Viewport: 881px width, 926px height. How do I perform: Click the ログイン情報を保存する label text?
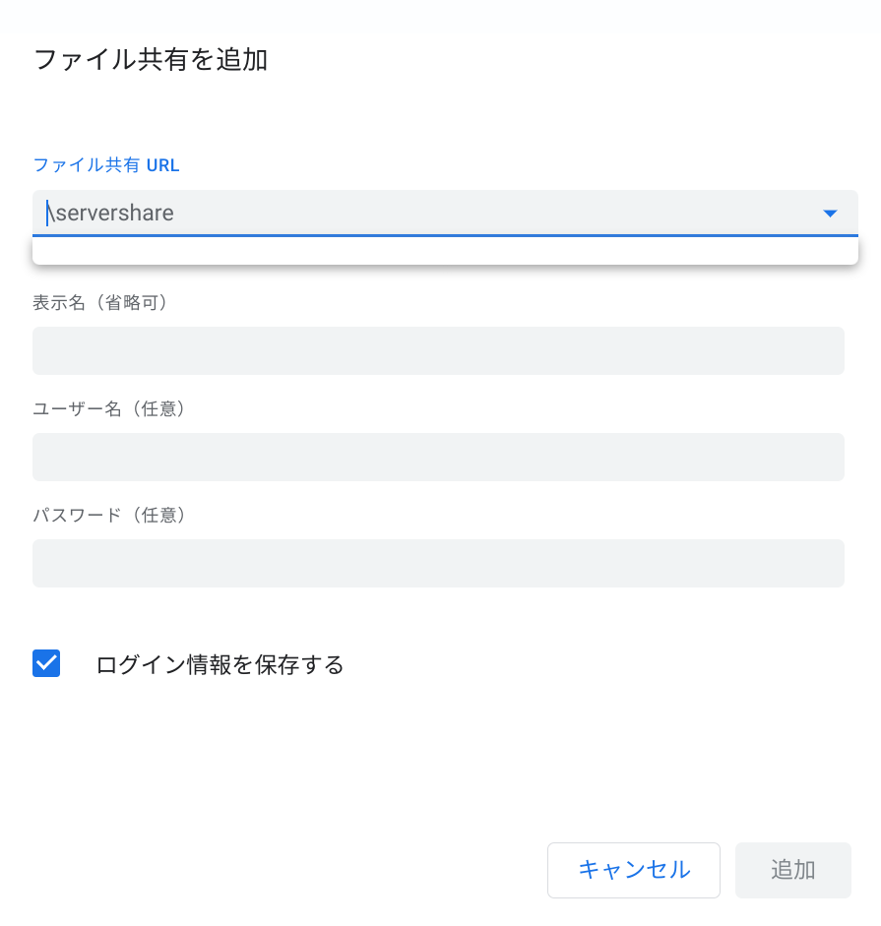click(x=220, y=665)
